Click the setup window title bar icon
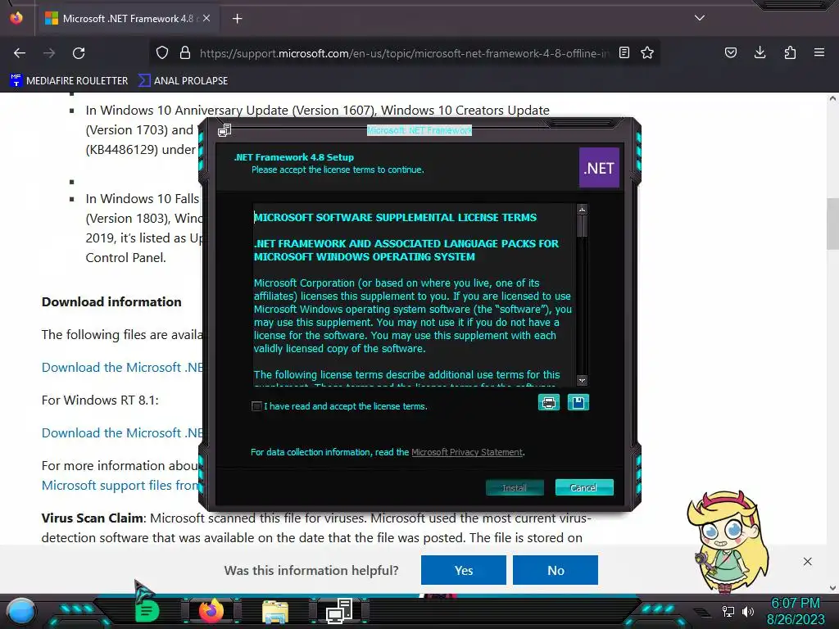This screenshot has height=629, width=839. (224, 130)
